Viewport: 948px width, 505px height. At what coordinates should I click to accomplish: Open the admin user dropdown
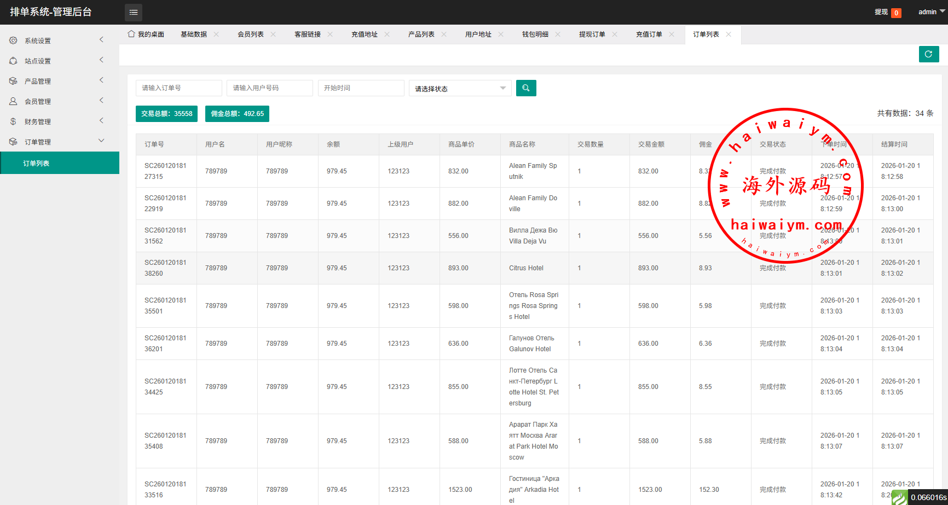[931, 12]
